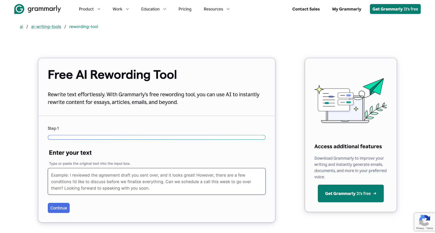This screenshot has height=233, width=435.
Task: Follow the 'ai-writing-tools' breadcrumb link
Action: [46, 27]
